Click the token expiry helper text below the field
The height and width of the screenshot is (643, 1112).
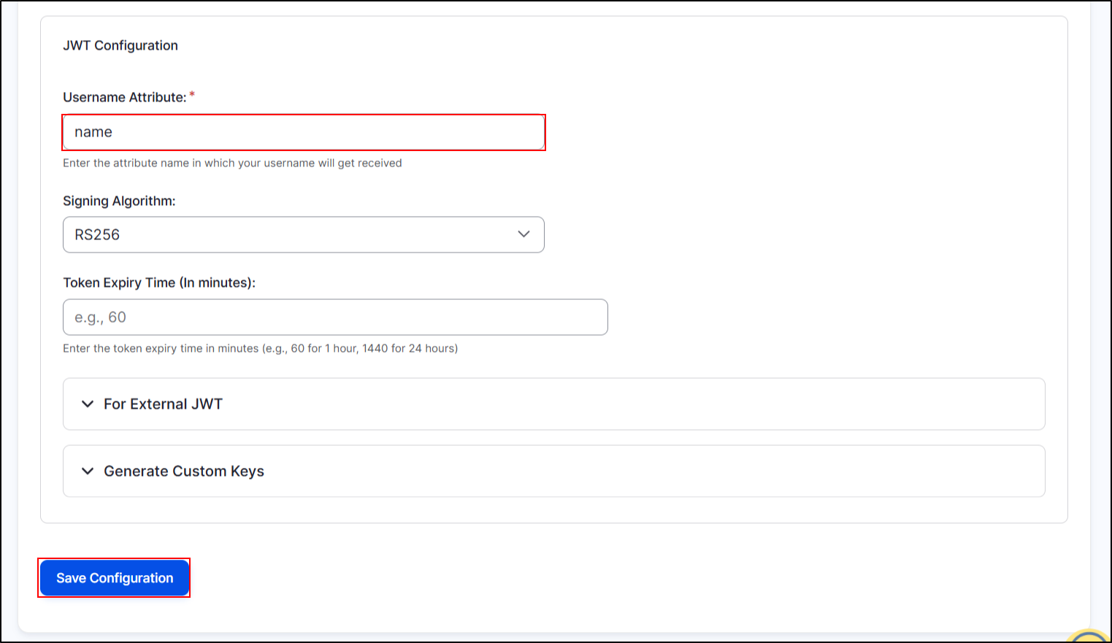click(259, 348)
